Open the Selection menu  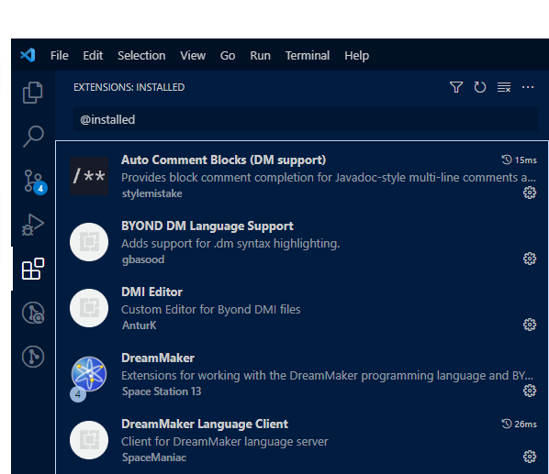click(141, 56)
